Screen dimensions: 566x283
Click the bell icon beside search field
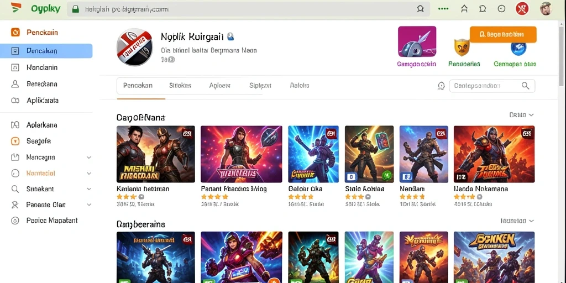[441, 86]
